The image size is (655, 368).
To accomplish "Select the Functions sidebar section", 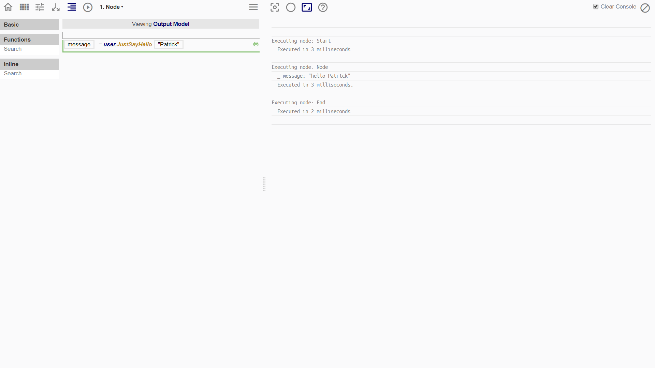I will tap(29, 40).
